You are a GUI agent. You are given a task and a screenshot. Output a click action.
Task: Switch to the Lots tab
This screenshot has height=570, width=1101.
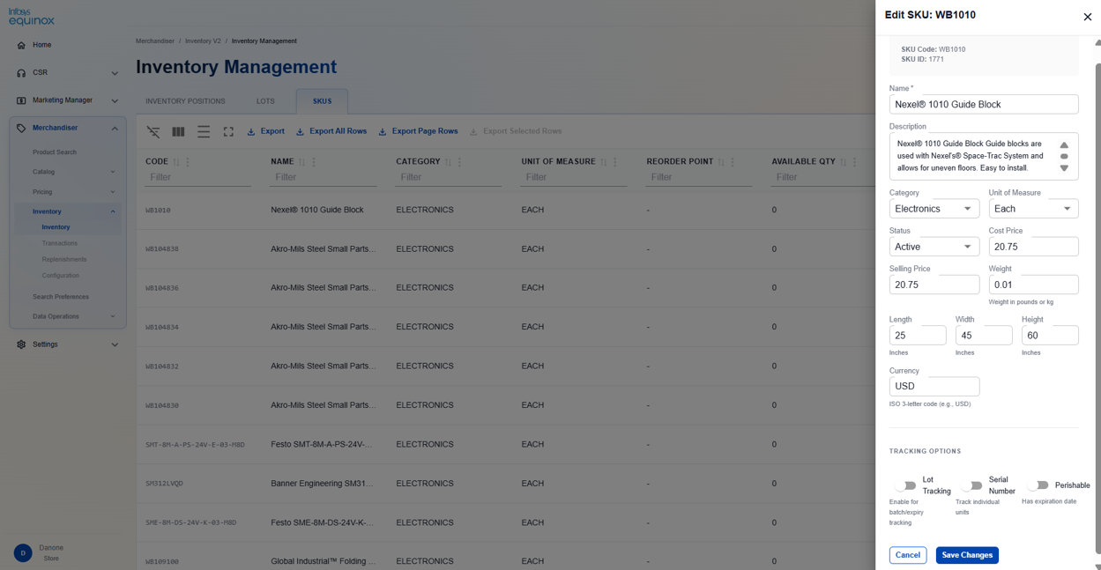265,101
